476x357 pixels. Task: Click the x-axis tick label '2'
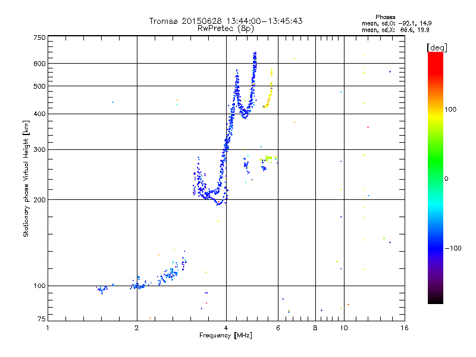(x=137, y=328)
